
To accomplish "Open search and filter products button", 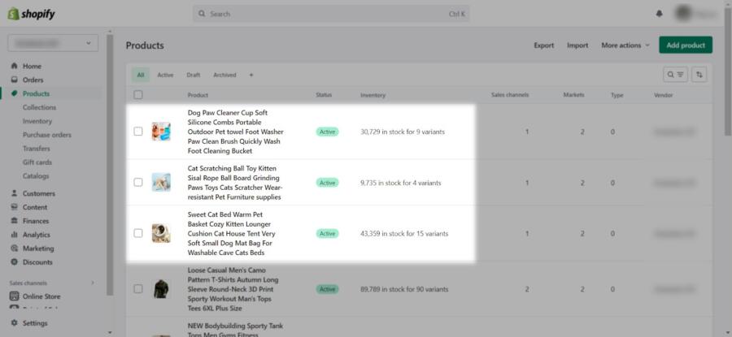I will click(675, 75).
